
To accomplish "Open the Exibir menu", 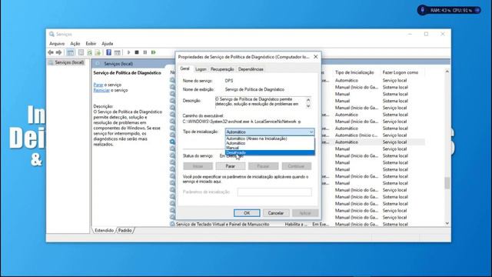I will pos(91,44).
